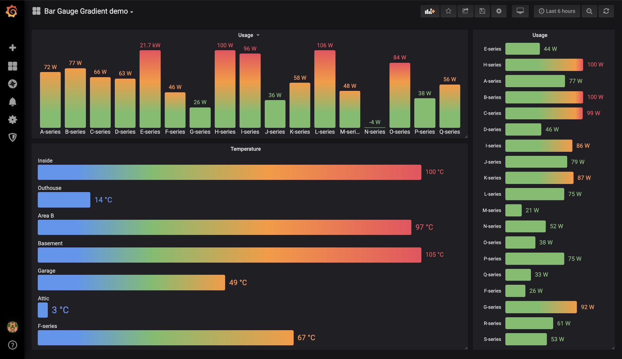Click the zoom out time range icon

[589, 11]
